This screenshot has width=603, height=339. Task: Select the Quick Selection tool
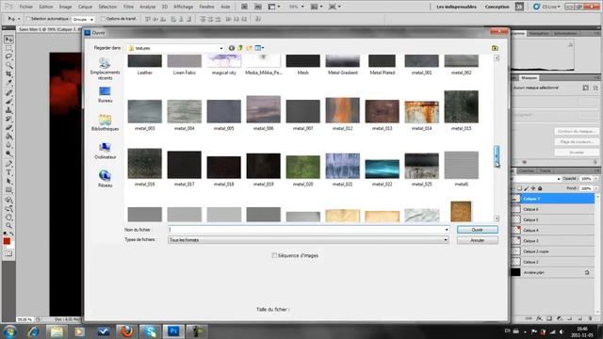click(8, 65)
